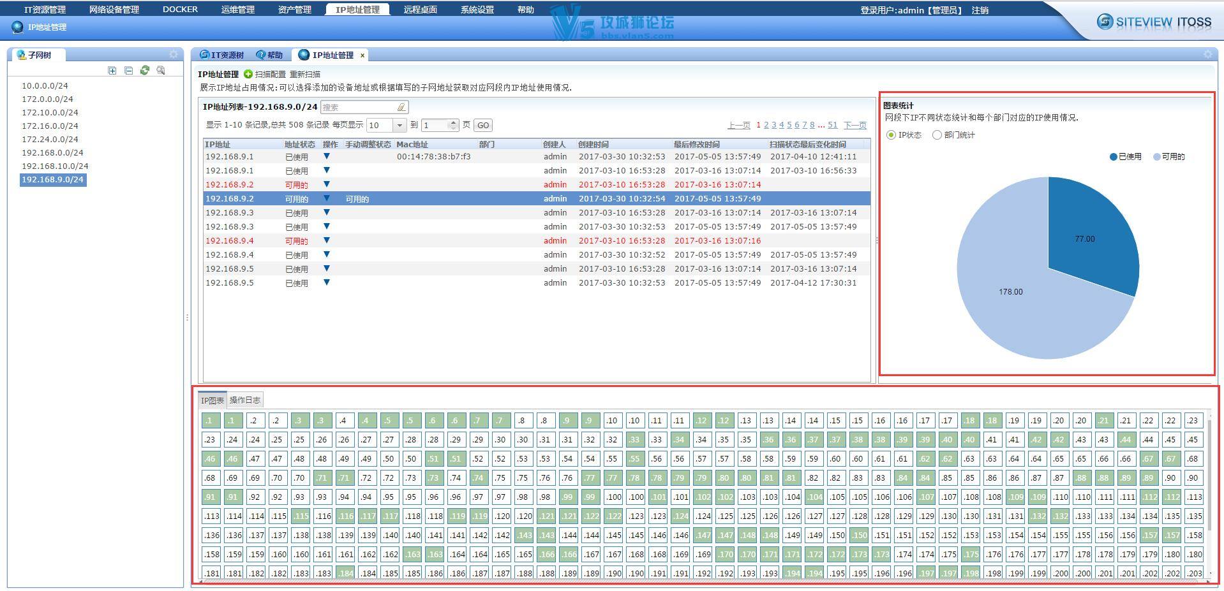Select the 部门统计 radio button
Image resolution: width=1224 pixels, height=591 pixels.
tap(937, 135)
